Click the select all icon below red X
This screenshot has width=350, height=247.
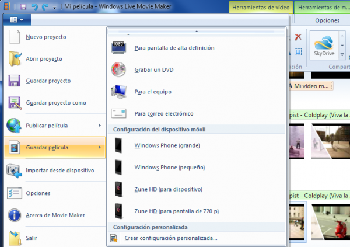tap(298, 52)
